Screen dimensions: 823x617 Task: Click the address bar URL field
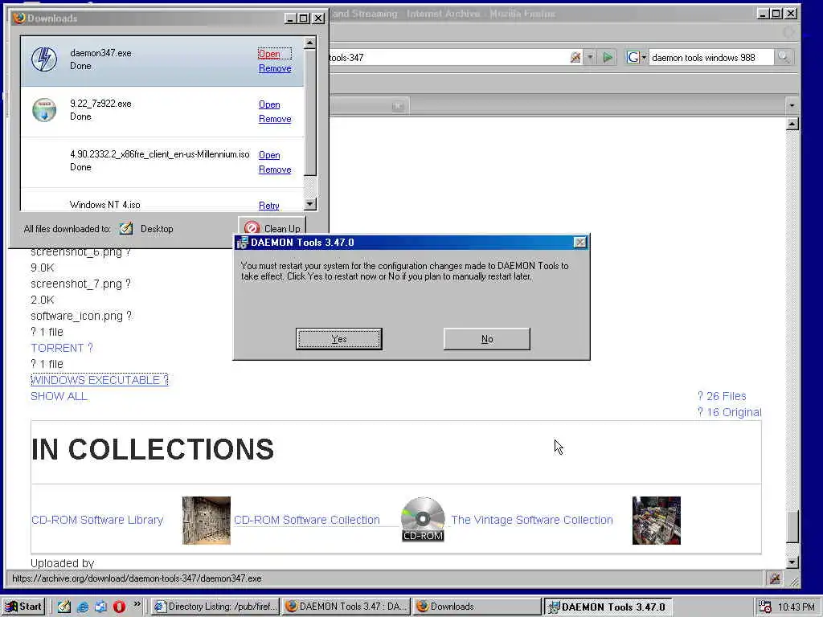[x=448, y=58]
